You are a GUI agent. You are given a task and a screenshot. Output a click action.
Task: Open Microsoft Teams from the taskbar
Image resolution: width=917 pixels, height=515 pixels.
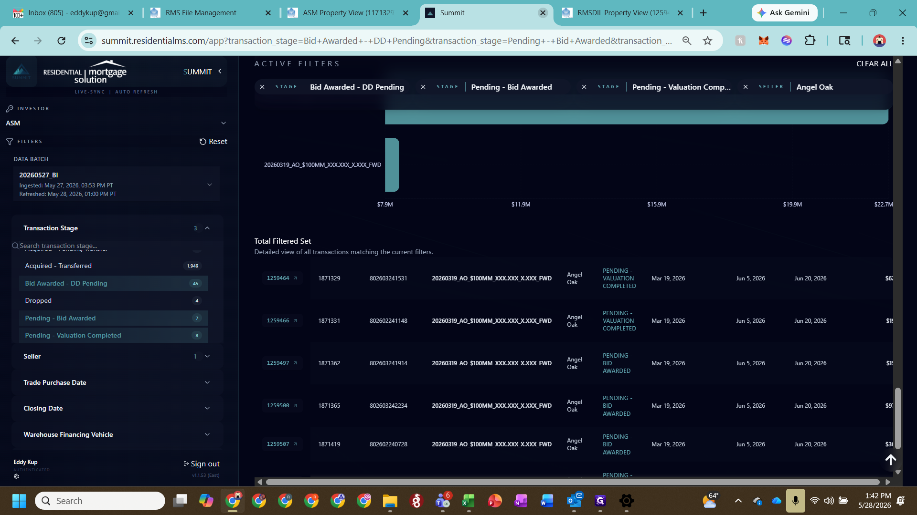click(443, 501)
